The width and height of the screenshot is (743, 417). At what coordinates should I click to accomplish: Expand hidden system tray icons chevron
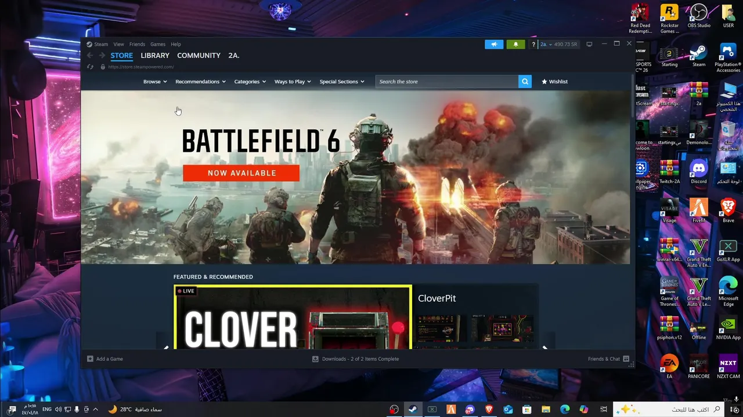tap(95, 409)
